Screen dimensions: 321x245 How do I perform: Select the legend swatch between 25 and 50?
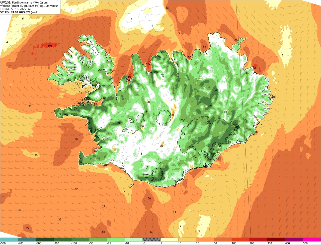coord(205,239)
